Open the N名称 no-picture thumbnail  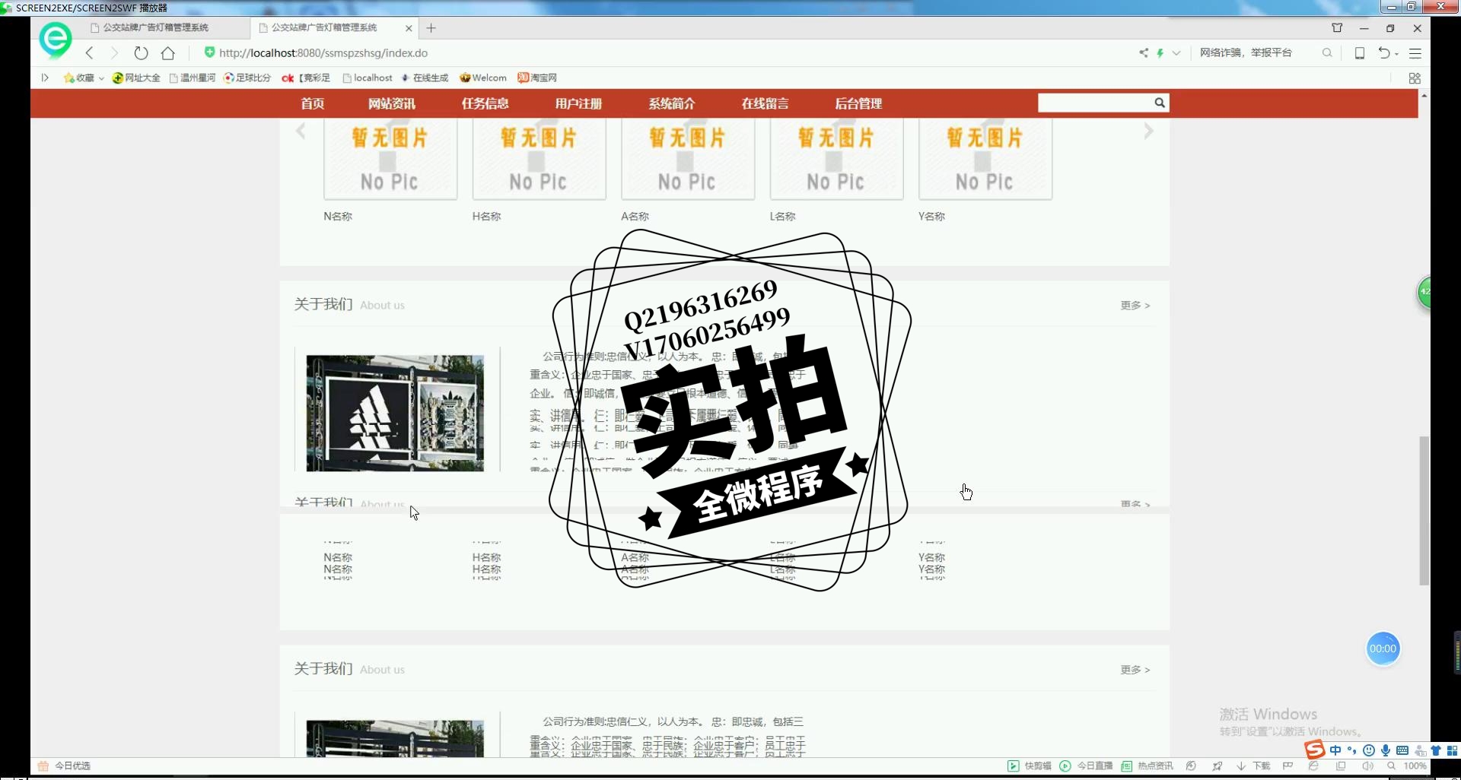390,159
